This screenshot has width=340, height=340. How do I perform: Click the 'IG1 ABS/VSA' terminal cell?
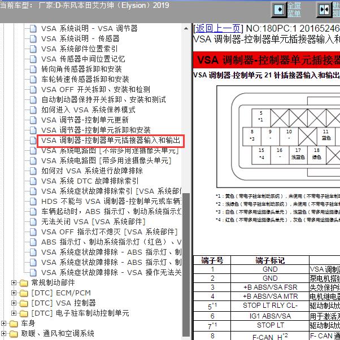click(270, 316)
